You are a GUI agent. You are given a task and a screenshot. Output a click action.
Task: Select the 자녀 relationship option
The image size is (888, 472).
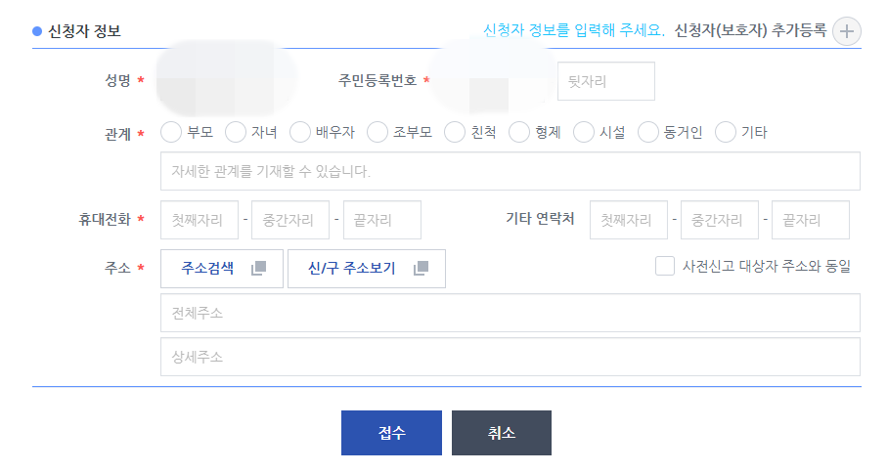click(x=236, y=133)
